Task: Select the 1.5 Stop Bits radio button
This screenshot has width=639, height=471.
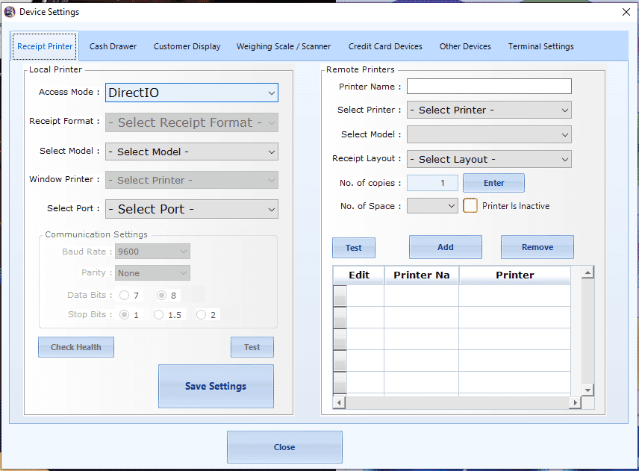Action: 158,315
